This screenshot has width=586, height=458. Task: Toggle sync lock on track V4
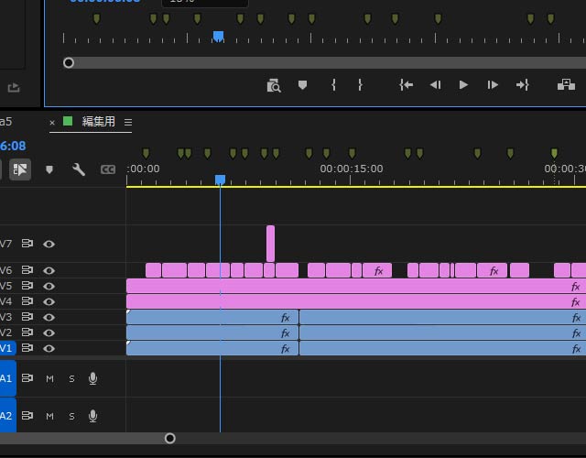pyautogui.click(x=27, y=301)
